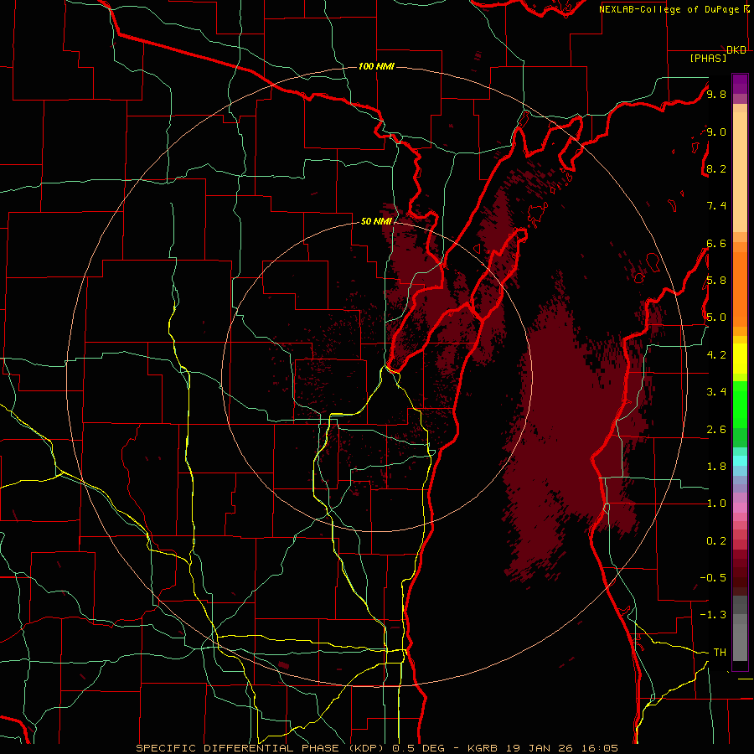The width and height of the screenshot is (754, 754).
Task: Click the yellow swatch on the color scale
Action: [x=740, y=359]
